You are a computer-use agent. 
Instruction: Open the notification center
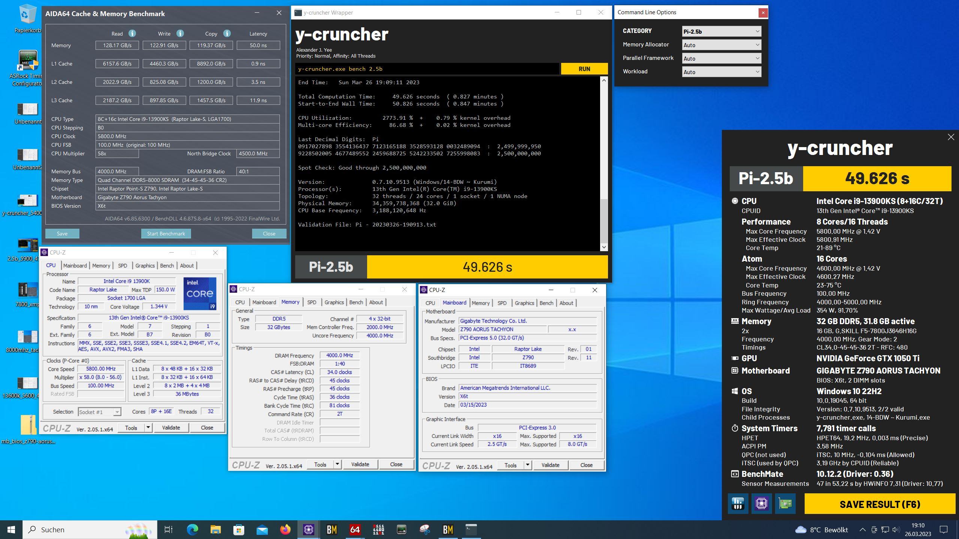(x=944, y=529)
